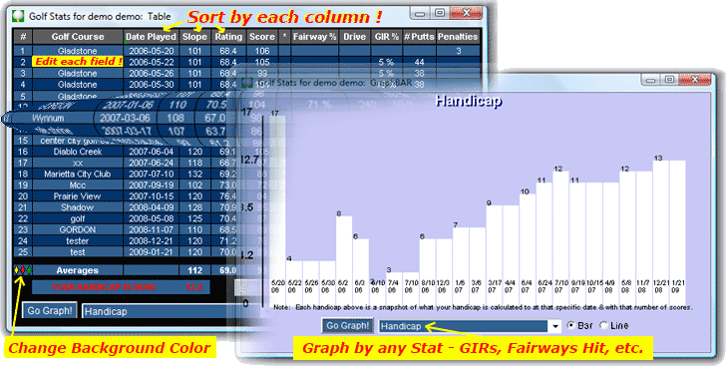Select the Line graph radio button
726x366 pixels.
point(603,326)
